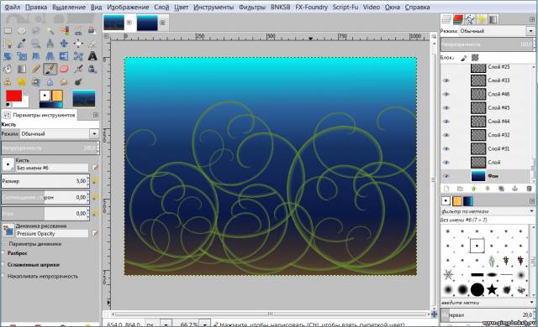The width and height of the screenshot is (538, 327).
Task: Click the Размер brush size field
Action: pyautogui.click(x=45, y=181)
